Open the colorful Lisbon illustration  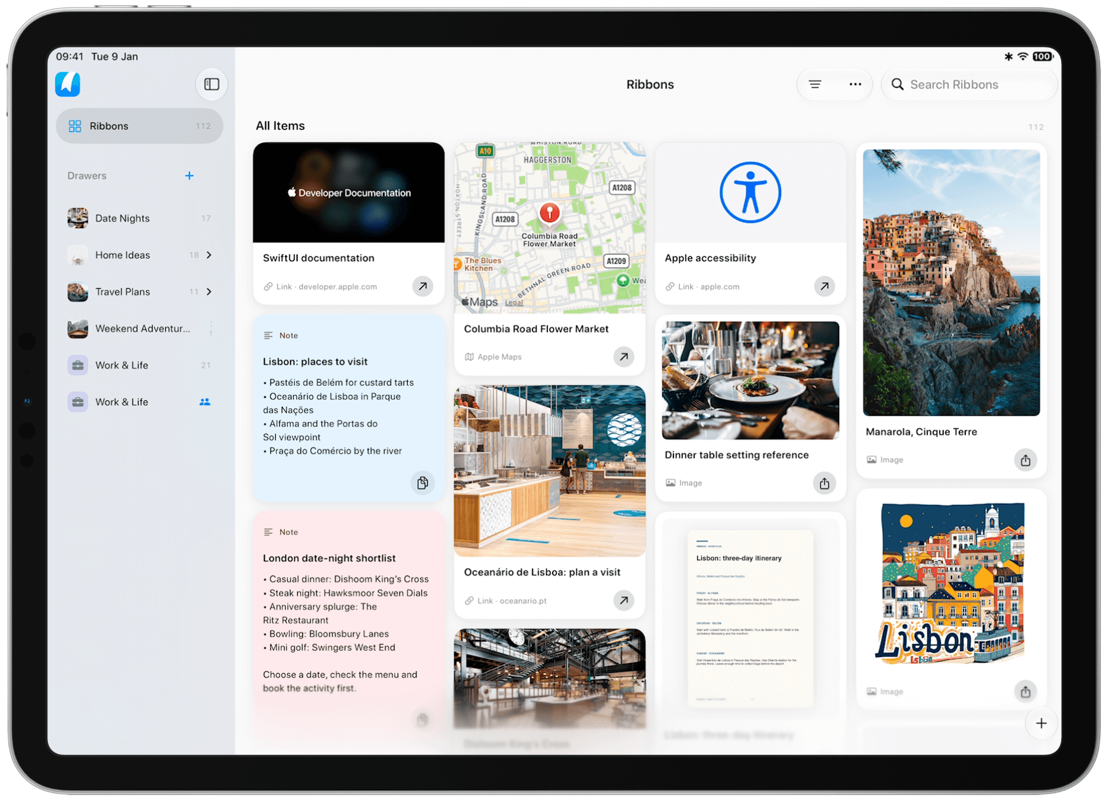(951, 584)
